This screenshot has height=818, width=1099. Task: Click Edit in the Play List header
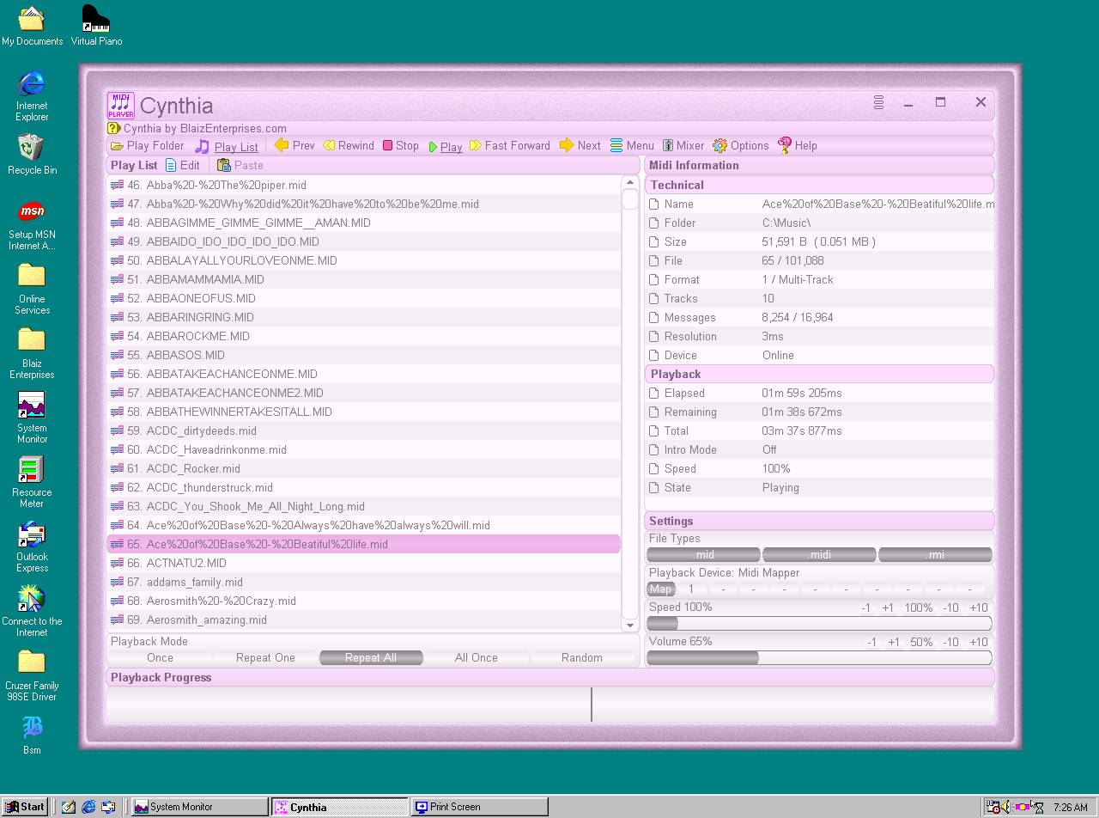click(x=183, y=166)
